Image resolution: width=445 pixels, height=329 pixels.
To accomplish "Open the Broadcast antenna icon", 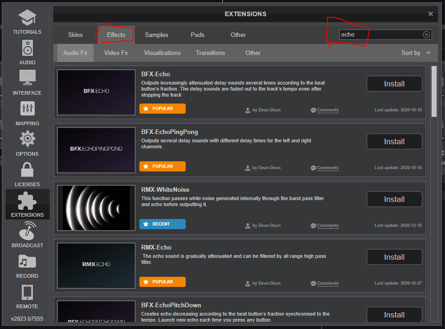I will pyautogui.click(x=27, y=231).
